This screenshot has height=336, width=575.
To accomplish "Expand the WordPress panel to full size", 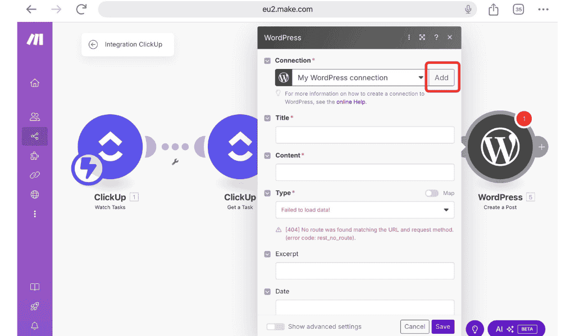I will [422, 38].
